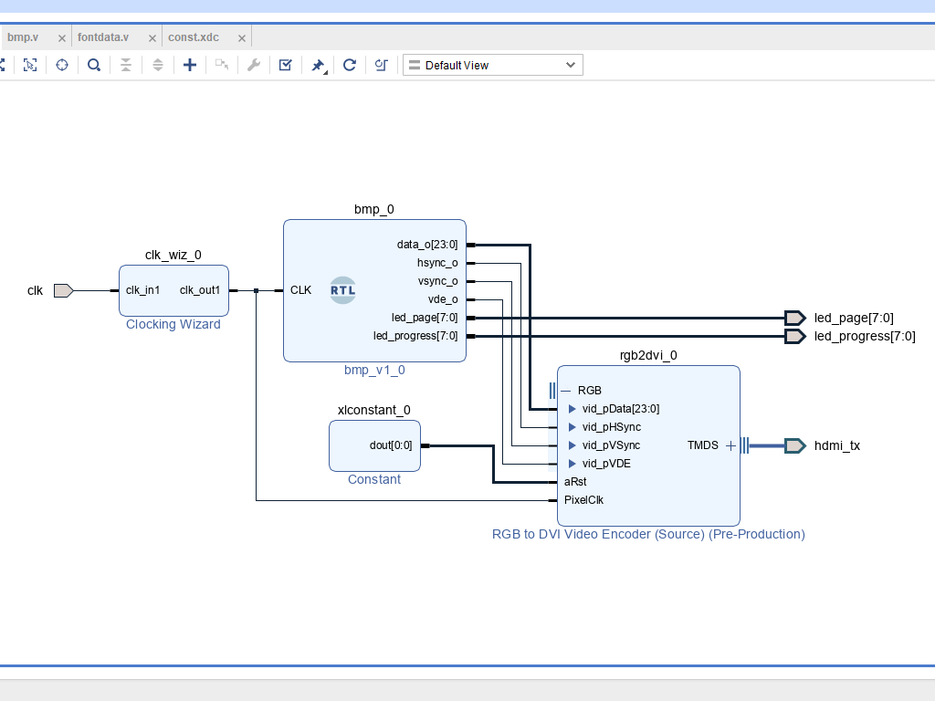Open the Default View dropdown
This screenshot has height=701, width=935.
(x=492, y=65)
